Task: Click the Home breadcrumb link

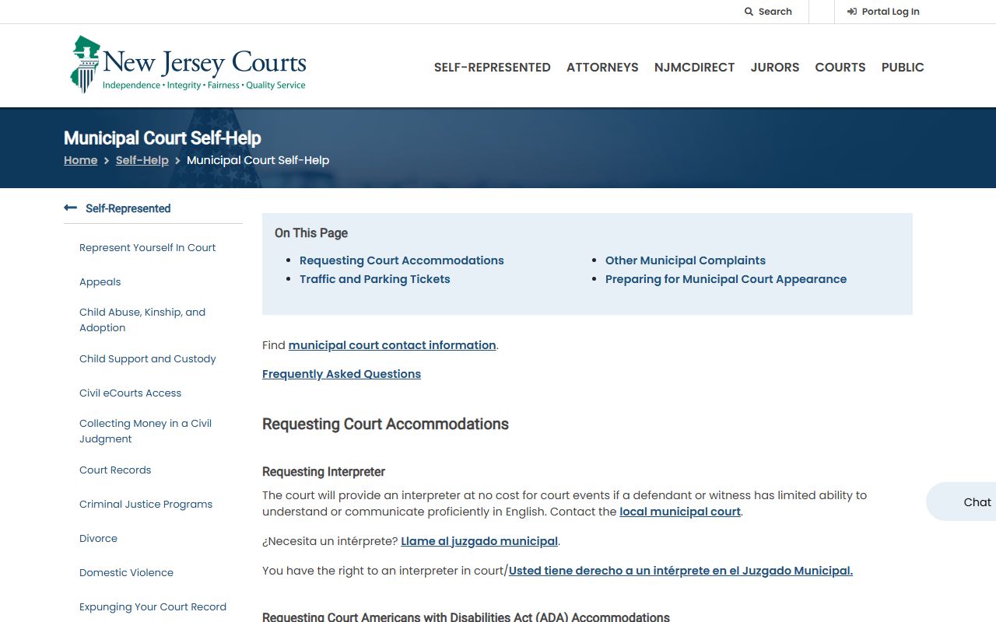Action: (x=81, y=160)
